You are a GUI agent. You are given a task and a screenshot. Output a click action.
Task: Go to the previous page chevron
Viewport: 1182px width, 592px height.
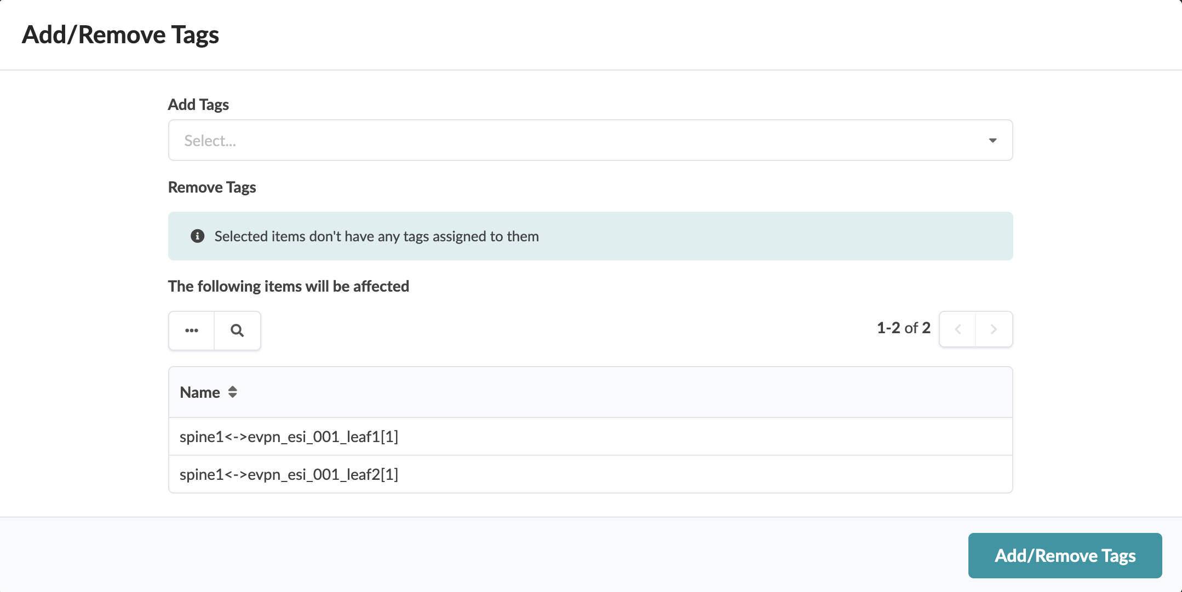957,329
